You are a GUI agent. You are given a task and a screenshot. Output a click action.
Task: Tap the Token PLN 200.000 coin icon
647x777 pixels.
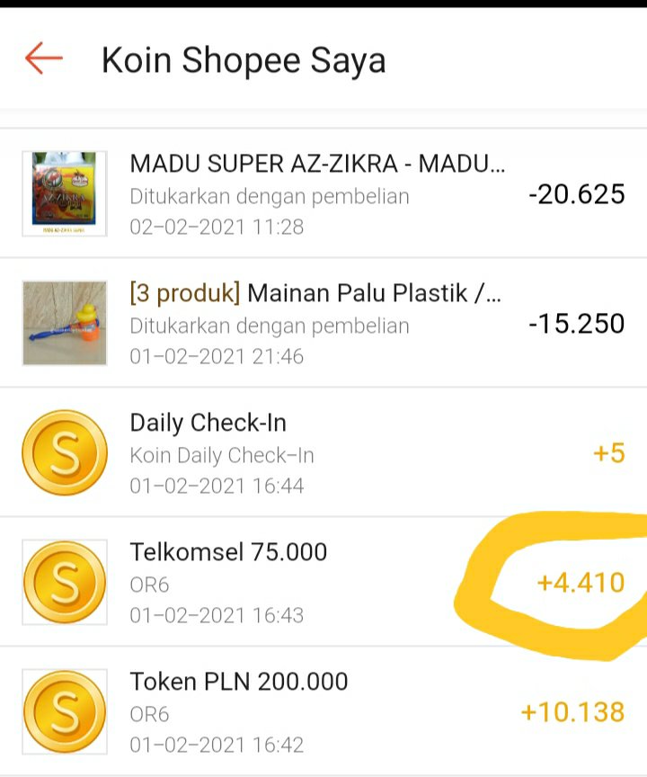click(65, 711)
